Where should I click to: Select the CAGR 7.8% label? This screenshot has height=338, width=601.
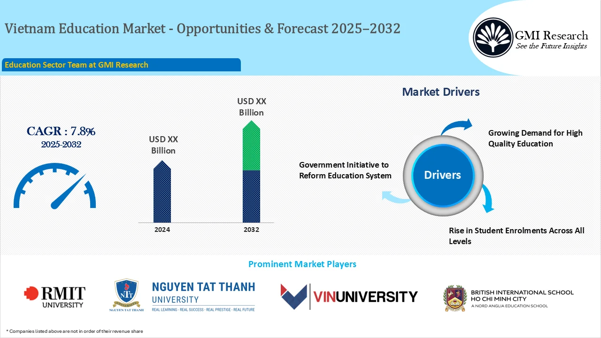point(61,131)
